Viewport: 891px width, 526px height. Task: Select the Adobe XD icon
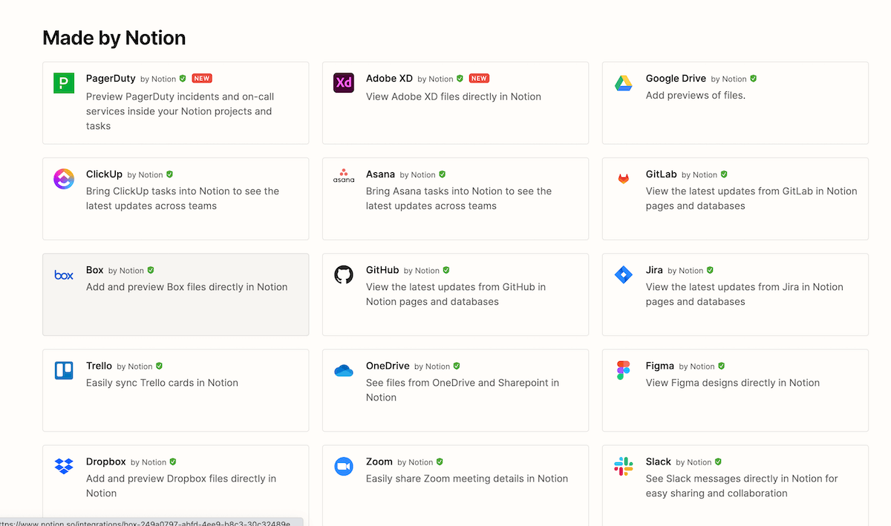coord(343,83)
